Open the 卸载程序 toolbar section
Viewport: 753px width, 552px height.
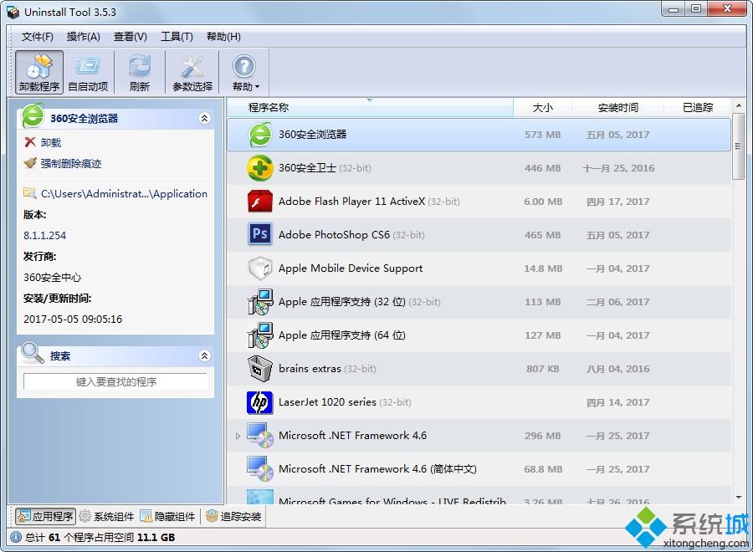(38, 73)
